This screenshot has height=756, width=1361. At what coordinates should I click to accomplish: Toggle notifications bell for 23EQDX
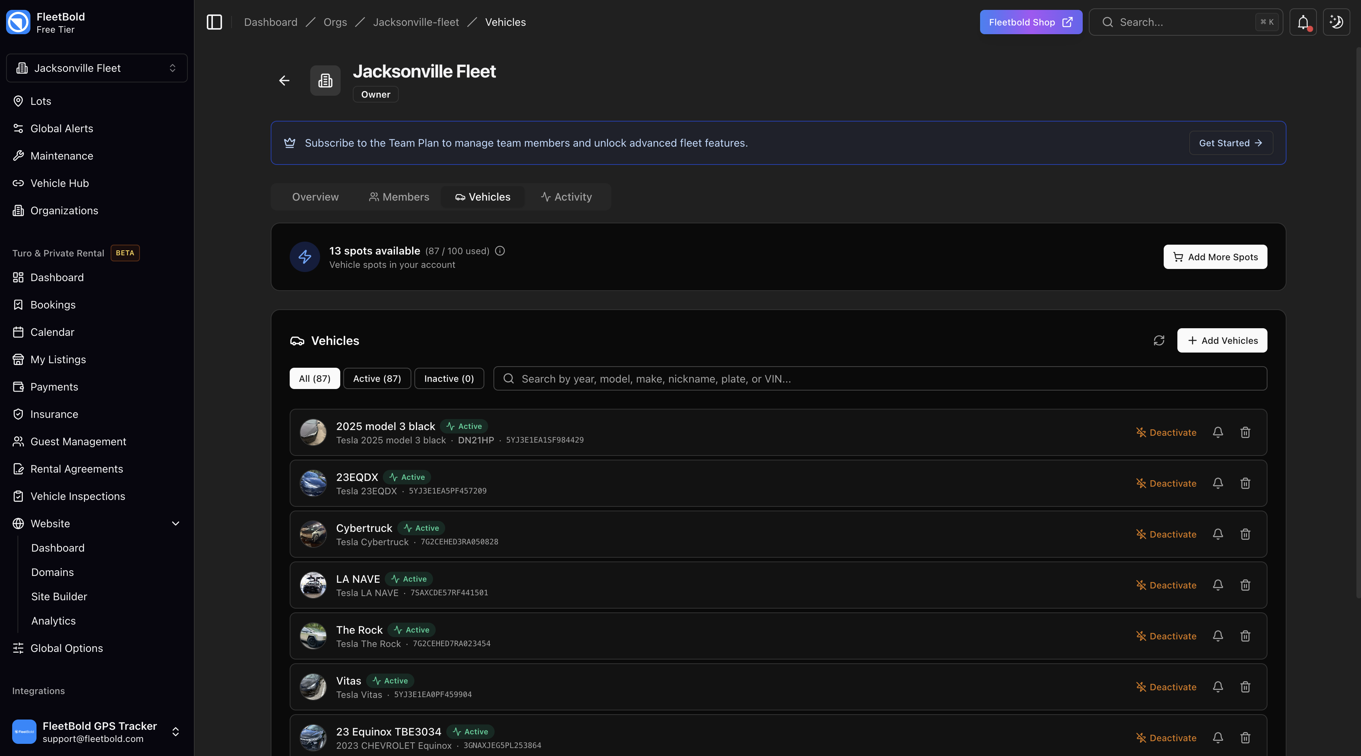1217,483
